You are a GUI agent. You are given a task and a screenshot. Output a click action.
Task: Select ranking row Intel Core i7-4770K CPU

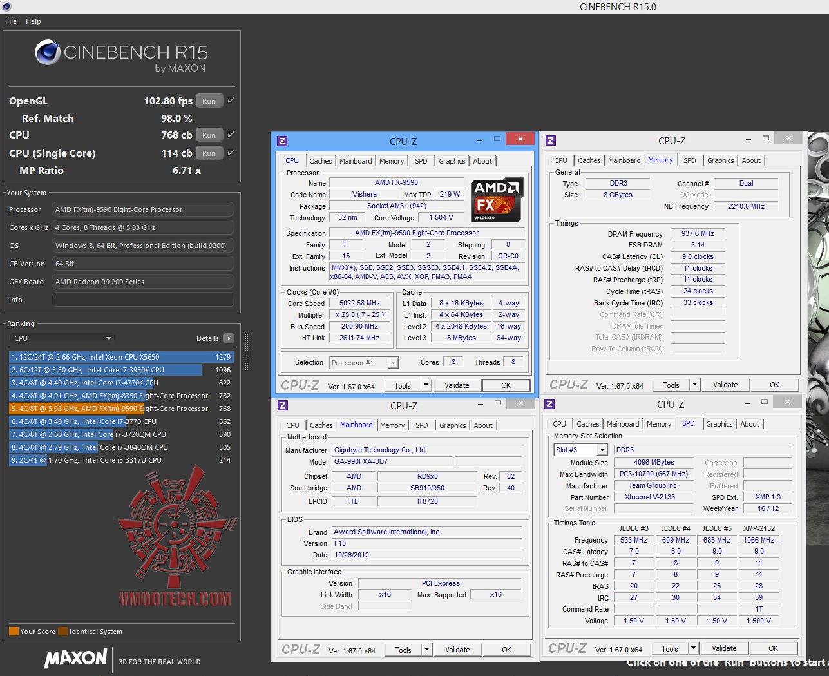tap(121, 383)
